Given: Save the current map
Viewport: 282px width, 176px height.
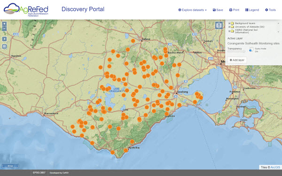Looking at the screenshot, I should 218,10.
